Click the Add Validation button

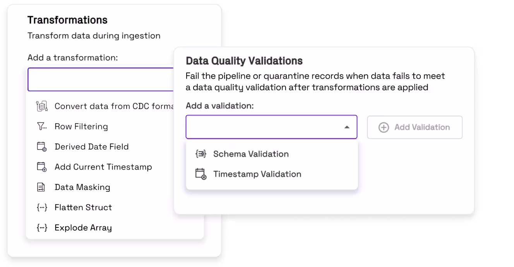415,127
